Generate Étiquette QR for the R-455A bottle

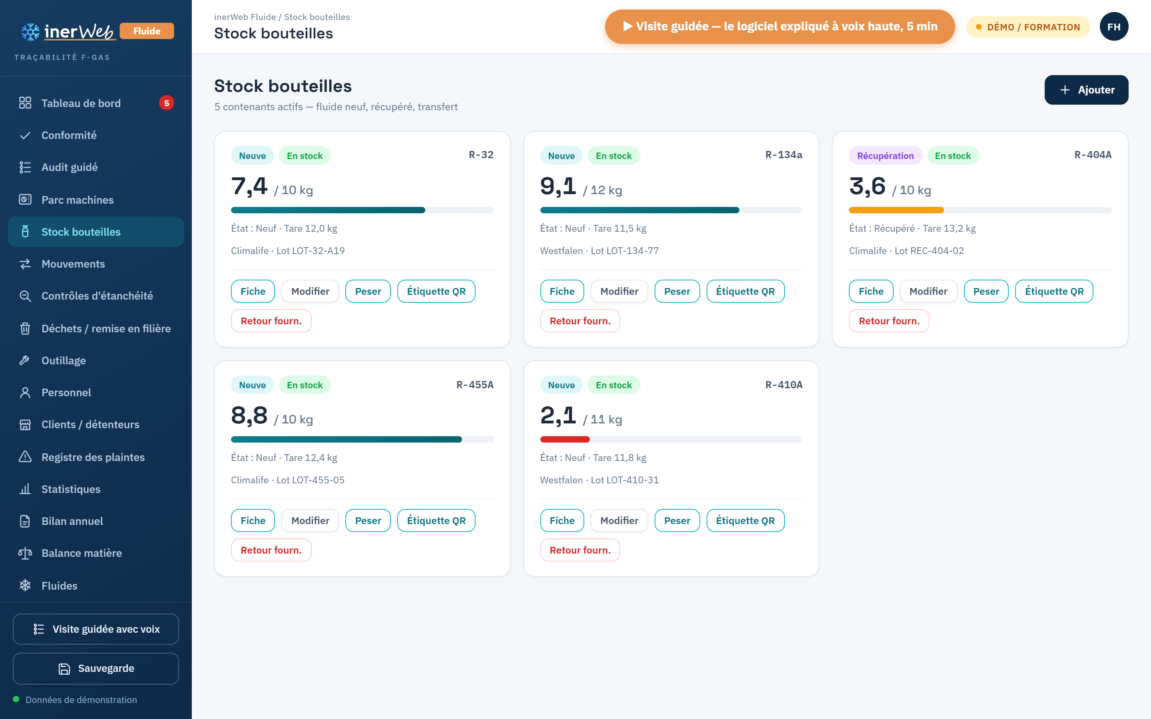[436, 520]
